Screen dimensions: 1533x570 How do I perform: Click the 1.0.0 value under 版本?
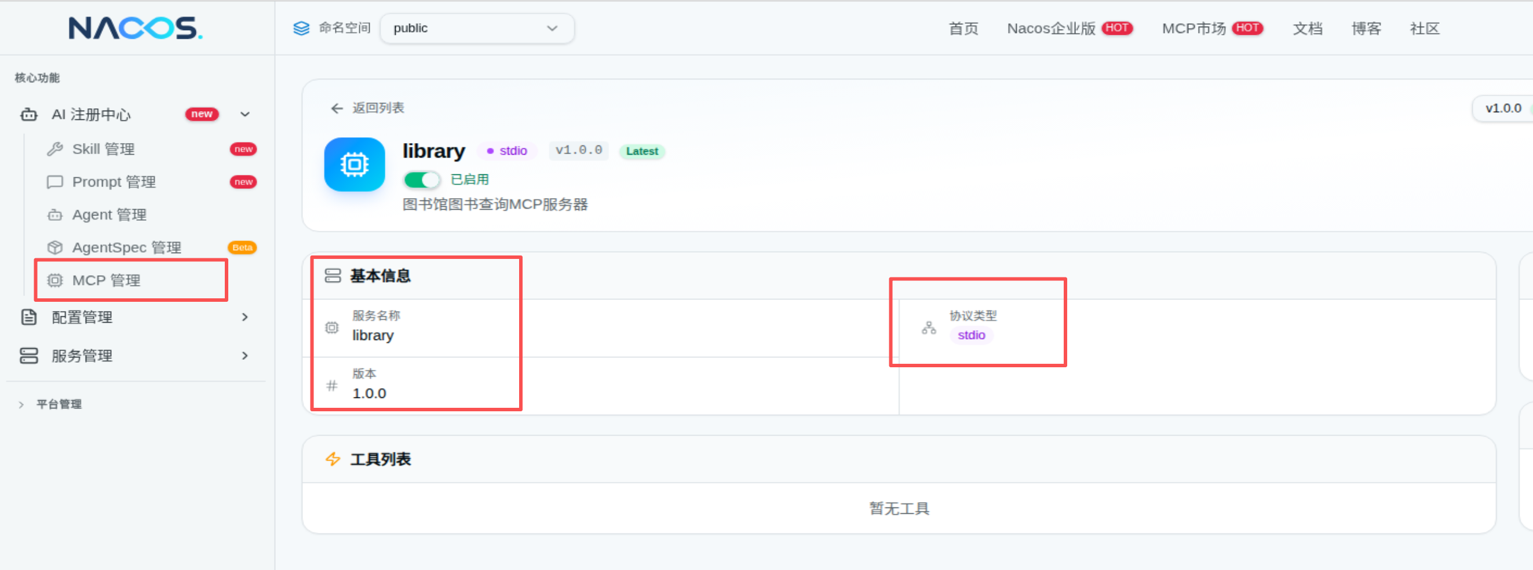tap(369, 393)
